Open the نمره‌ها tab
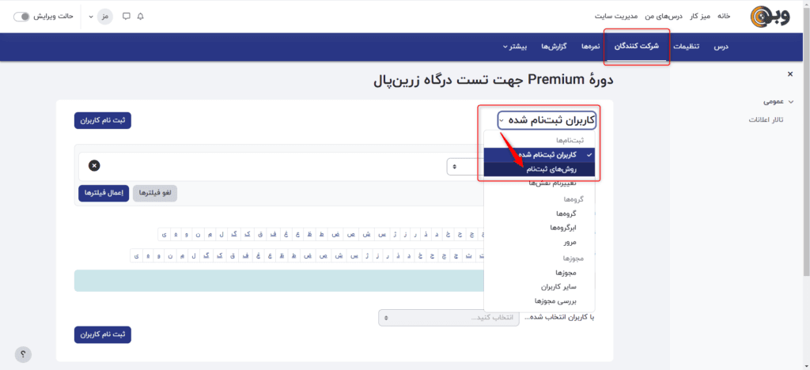810x370 pixels. (x=590, y=47)
